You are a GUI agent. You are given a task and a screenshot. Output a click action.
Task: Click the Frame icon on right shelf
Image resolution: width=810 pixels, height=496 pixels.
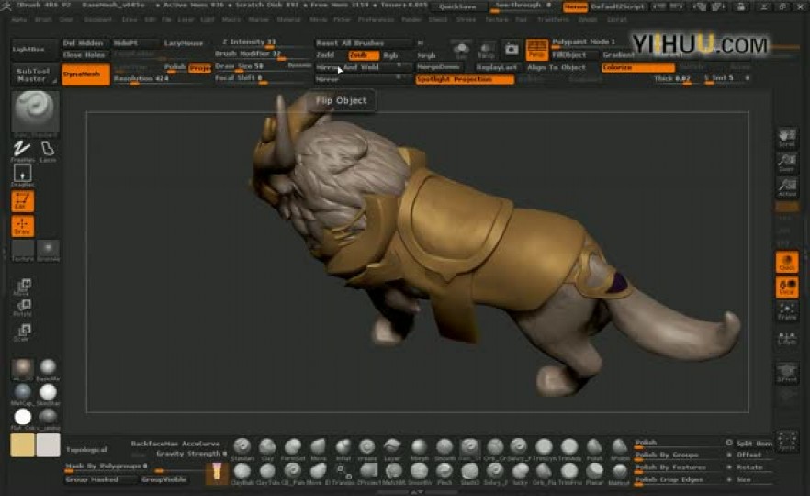point(787,311)
